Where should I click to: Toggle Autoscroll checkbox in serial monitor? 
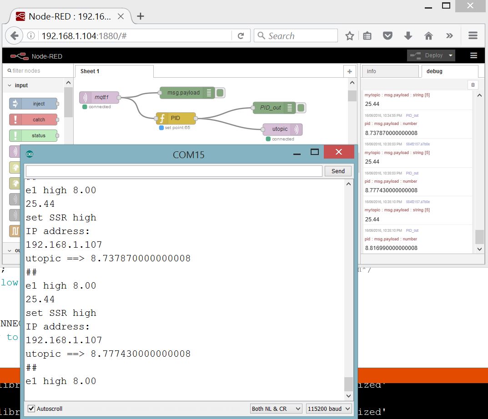coord(31,409)
